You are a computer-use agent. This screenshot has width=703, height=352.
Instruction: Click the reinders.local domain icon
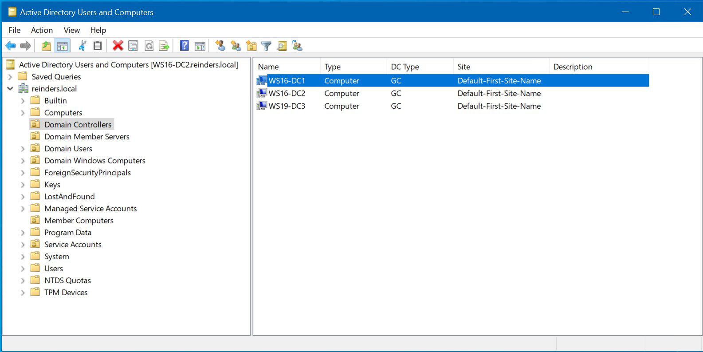point(23,89)
